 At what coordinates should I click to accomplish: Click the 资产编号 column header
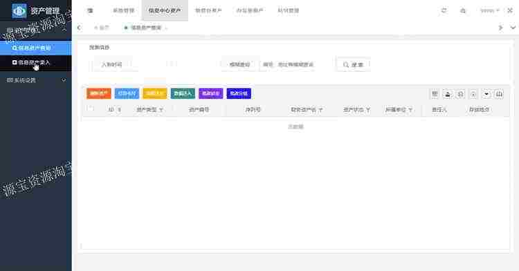click(x=199, y=110)
